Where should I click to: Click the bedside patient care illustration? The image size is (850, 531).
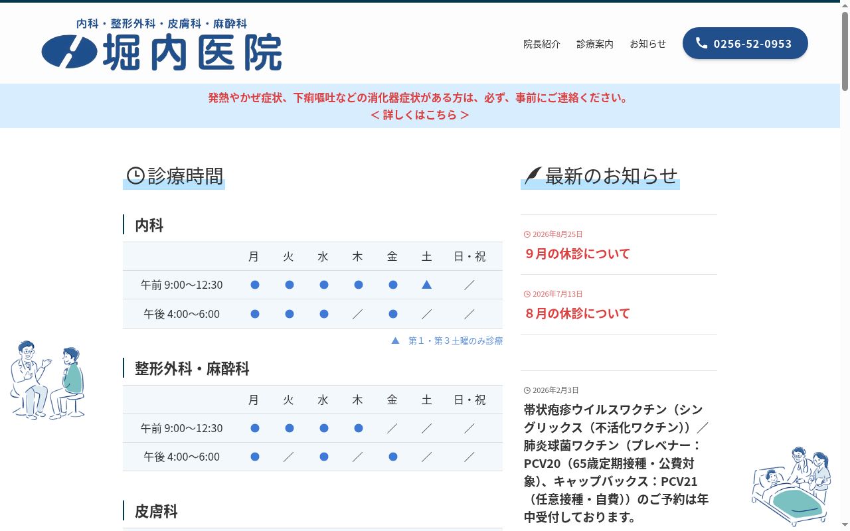point(792,485)
